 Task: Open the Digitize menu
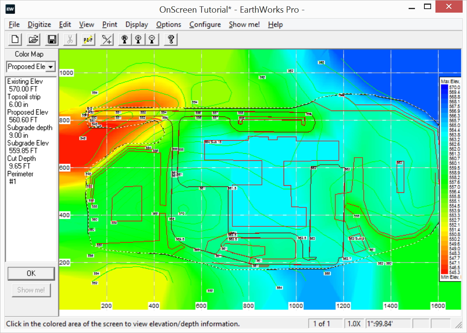point(39,24)
